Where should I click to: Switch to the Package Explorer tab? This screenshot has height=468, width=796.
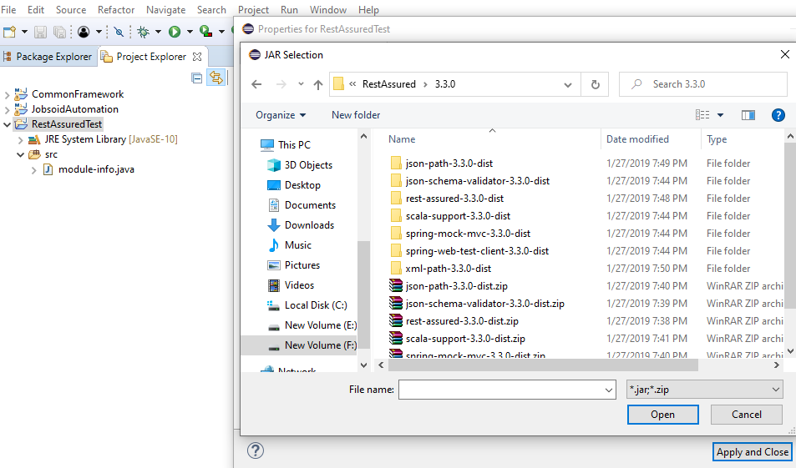pyautogui.click(x=48, y=57)
